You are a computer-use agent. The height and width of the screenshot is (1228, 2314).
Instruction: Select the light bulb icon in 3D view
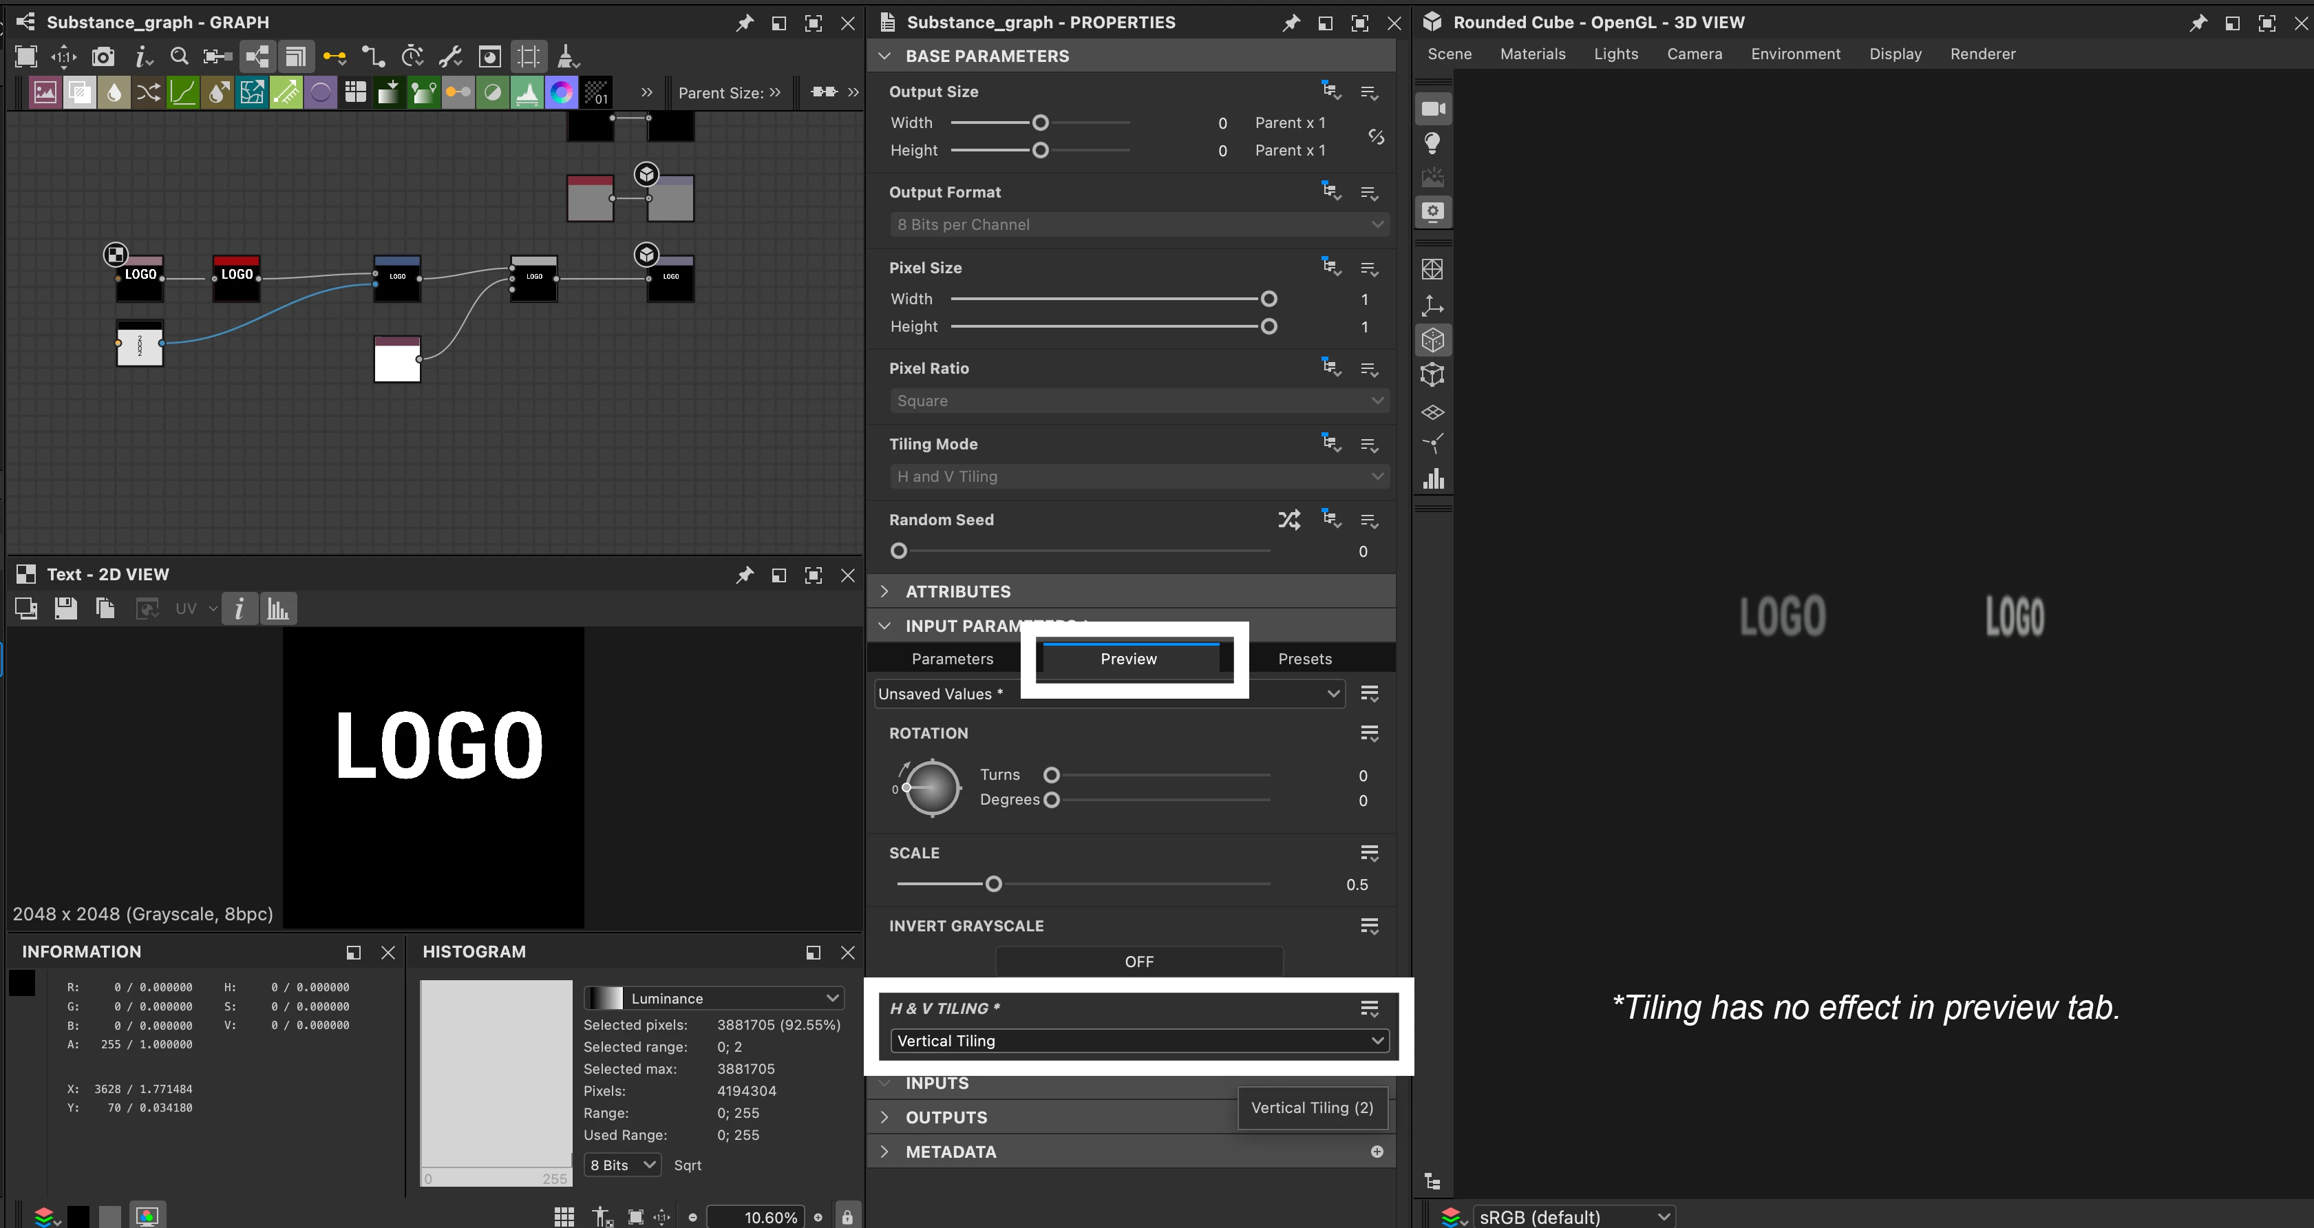[1433, 143]
